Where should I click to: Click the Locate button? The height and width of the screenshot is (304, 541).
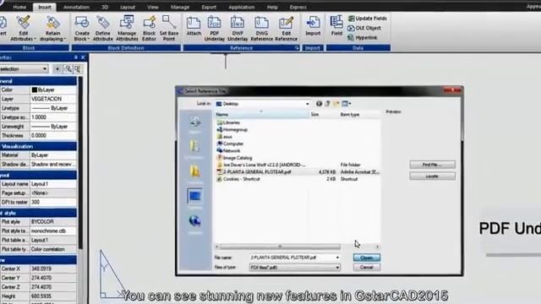[x=432, y=176]
